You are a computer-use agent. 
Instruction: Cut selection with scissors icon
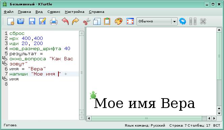coord(86,21)
